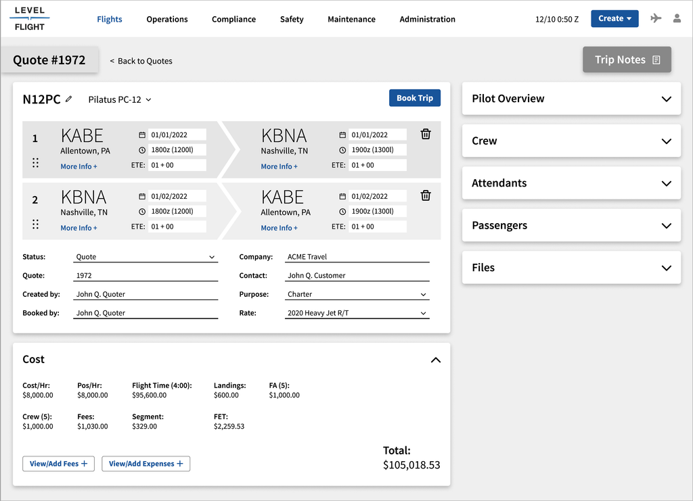This screenshot has width=693, height=501.
Task: Click the clock icon for KBNA arrival on leg 1
Action: [x=342, y=150]
